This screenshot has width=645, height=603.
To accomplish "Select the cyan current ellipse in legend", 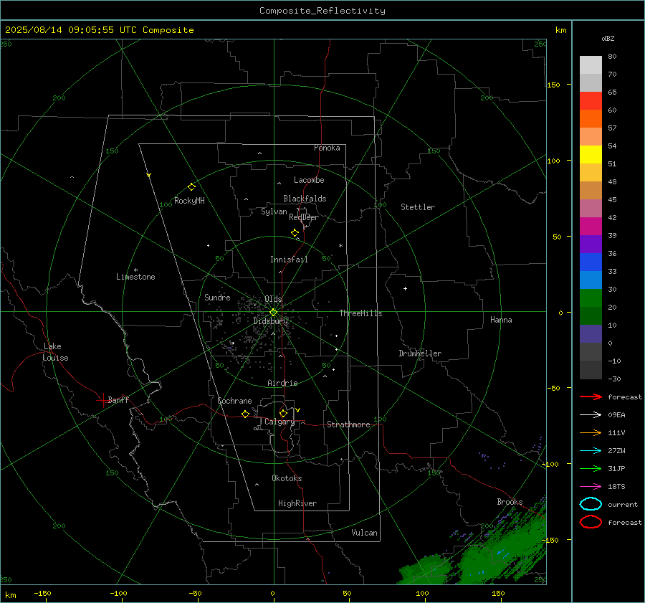I will (x=591, y=504).
